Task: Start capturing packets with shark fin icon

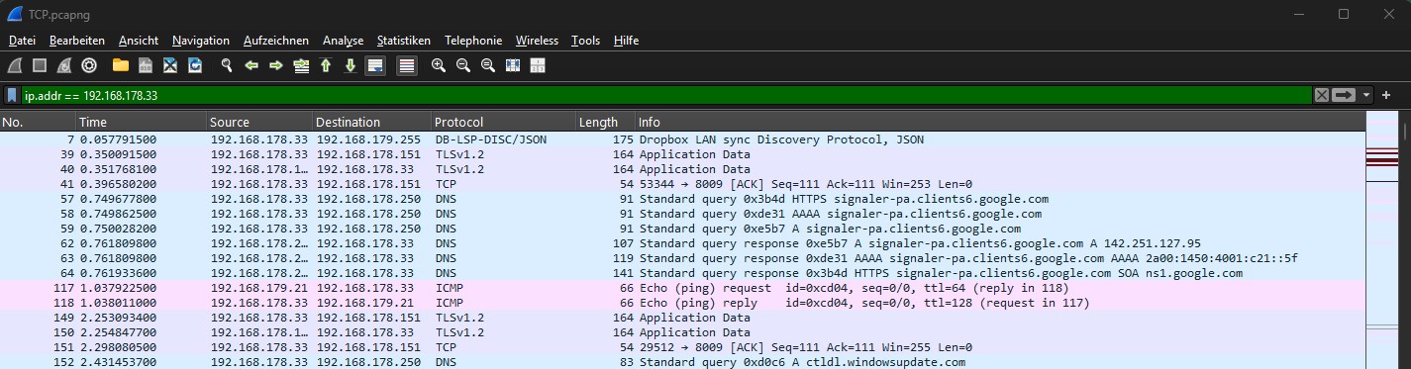Action: click(14, 65)
